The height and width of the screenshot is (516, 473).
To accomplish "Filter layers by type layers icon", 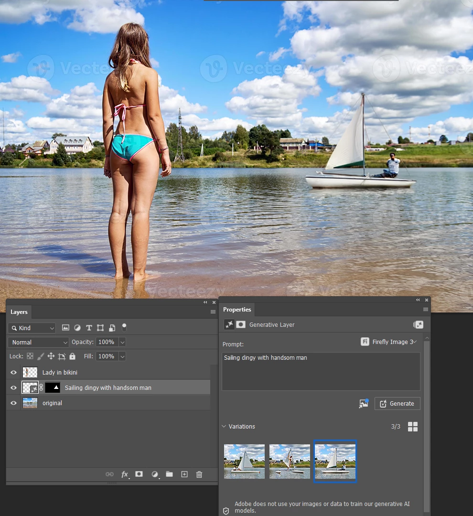I will click(89, 328).
